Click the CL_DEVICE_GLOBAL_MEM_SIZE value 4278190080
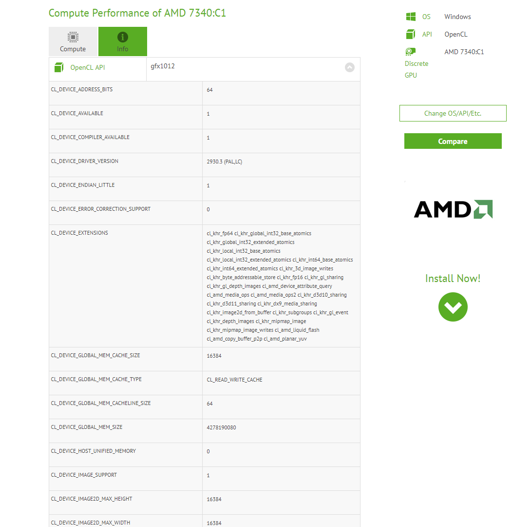 point(222,427)
